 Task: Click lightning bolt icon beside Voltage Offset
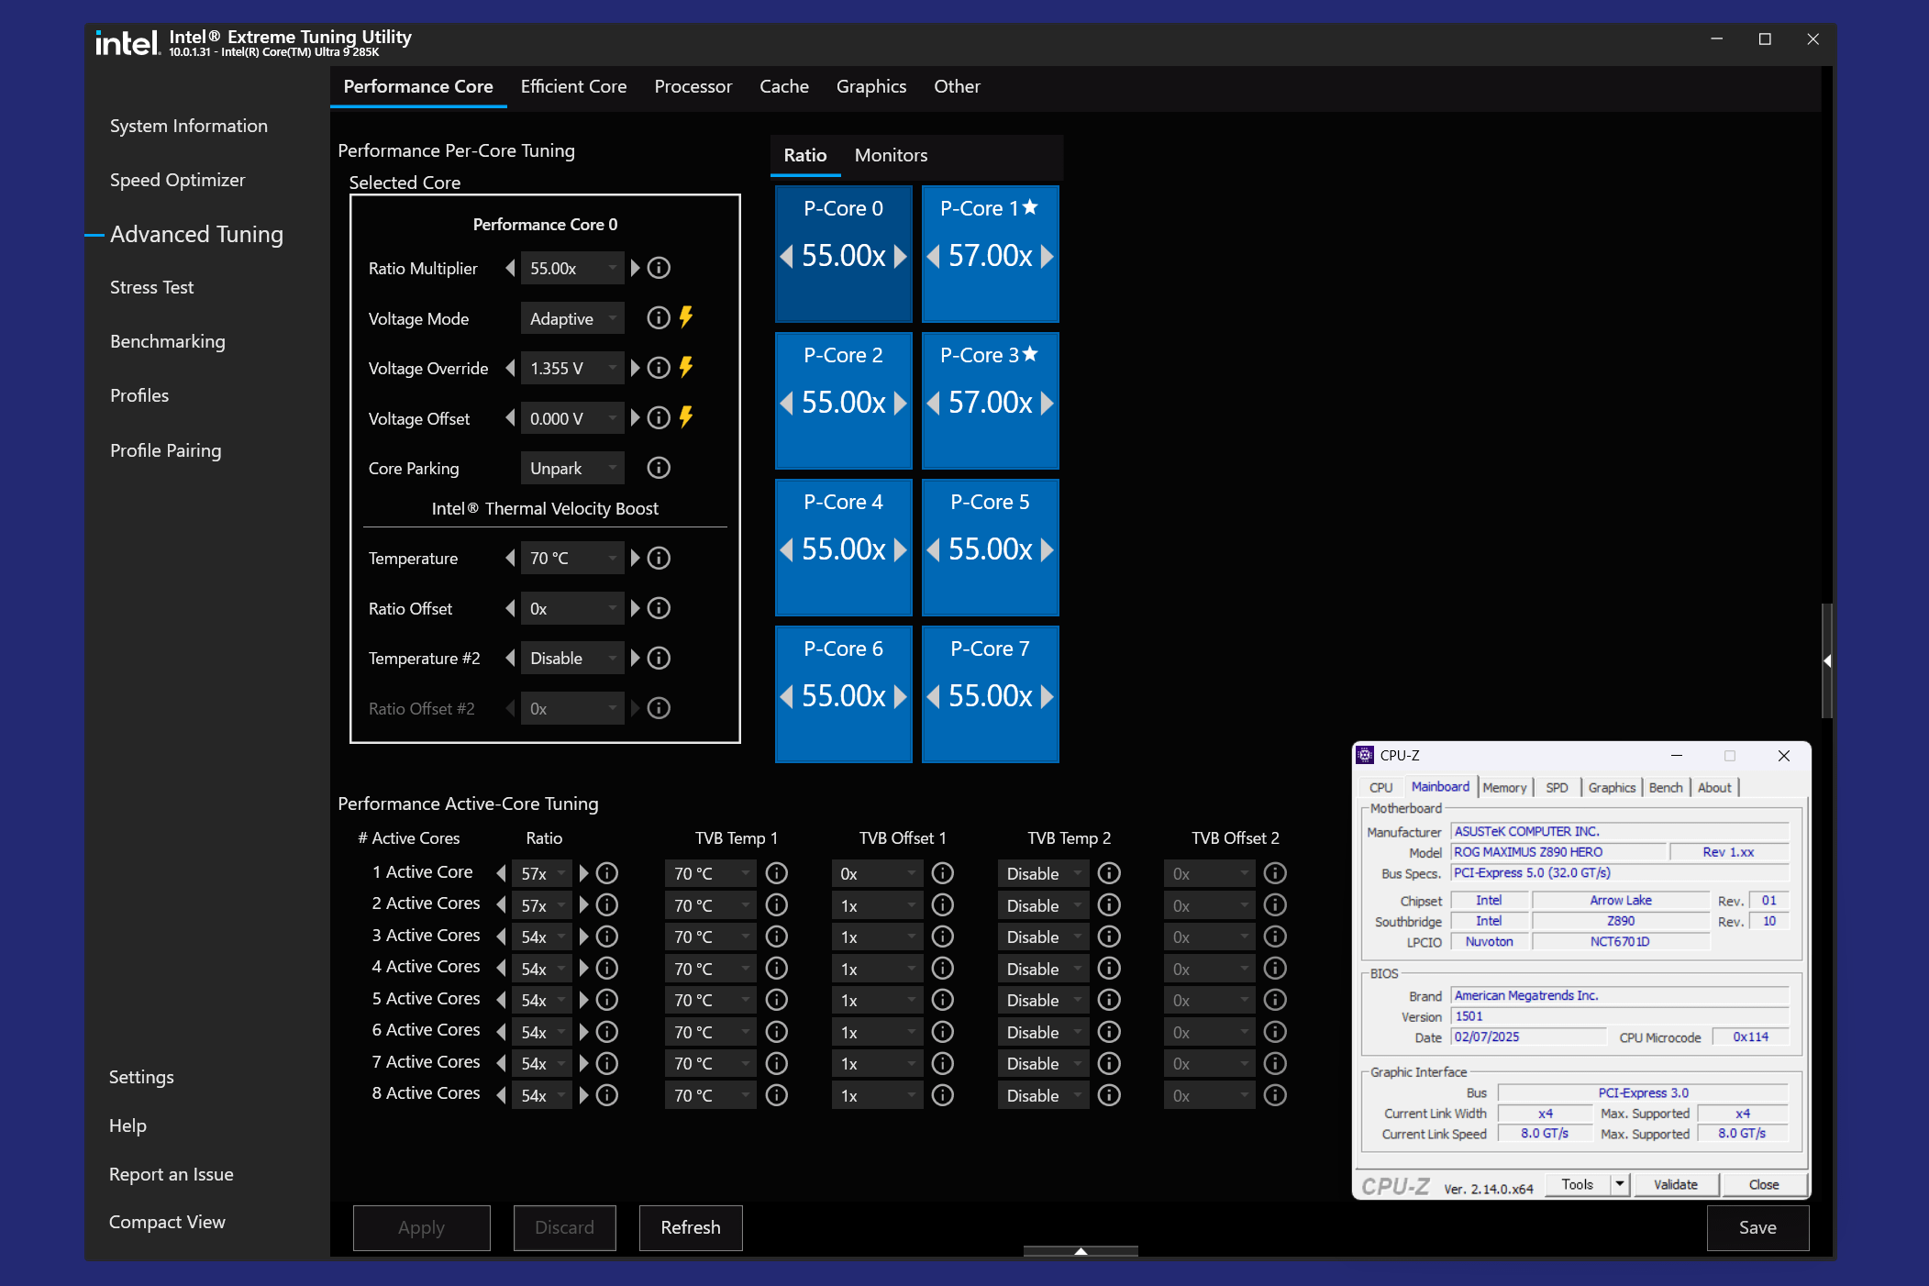686,417
